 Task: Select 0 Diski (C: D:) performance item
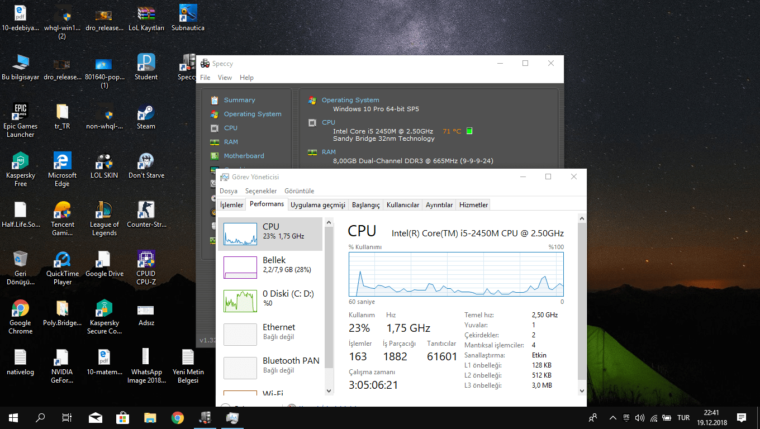[270, 301]
